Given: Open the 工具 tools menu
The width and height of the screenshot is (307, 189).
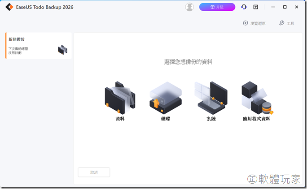Looking at the screenshot, I should 286,23.
